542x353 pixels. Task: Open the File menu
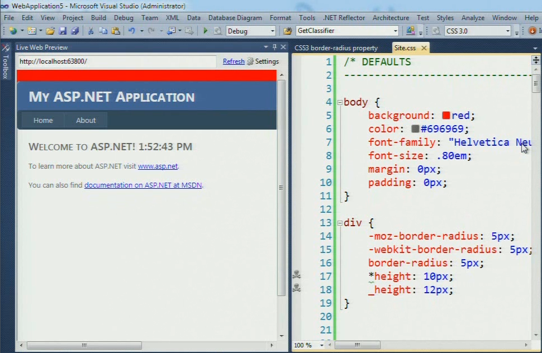pos(9,18)
